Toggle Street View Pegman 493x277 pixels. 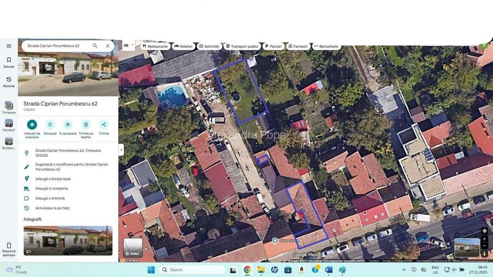click(484, 254)
